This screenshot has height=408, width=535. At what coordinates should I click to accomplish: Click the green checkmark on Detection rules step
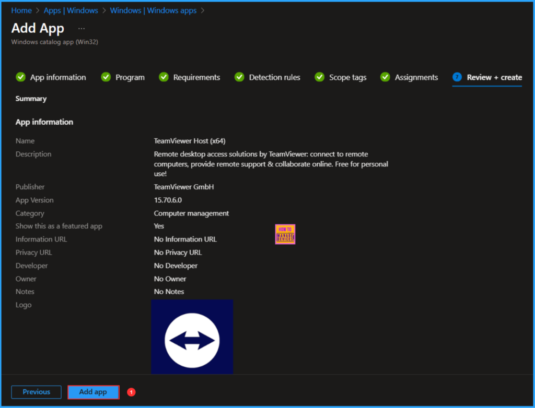239,77
